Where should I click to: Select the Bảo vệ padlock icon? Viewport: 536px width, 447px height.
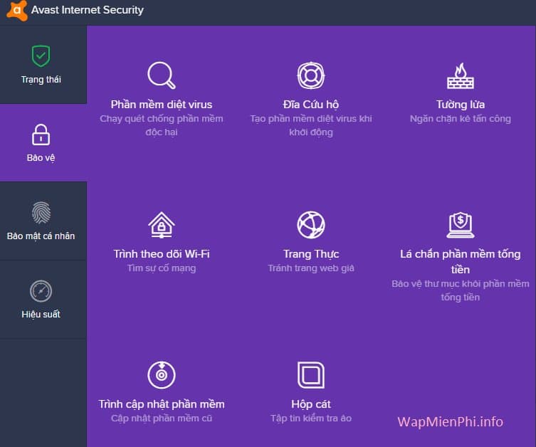(41, 135)
